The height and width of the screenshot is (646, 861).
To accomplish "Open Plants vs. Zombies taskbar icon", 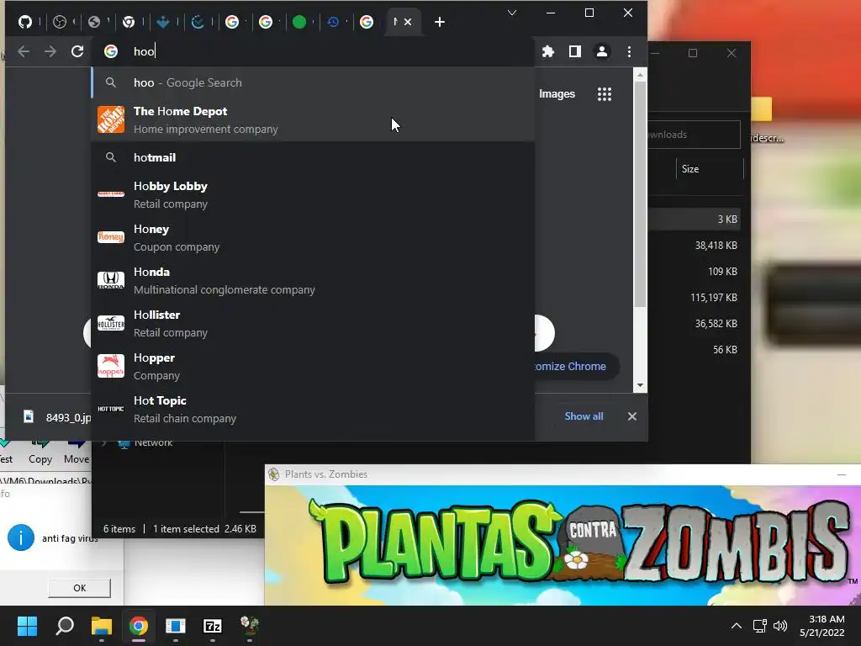I will tap(249, 626).
